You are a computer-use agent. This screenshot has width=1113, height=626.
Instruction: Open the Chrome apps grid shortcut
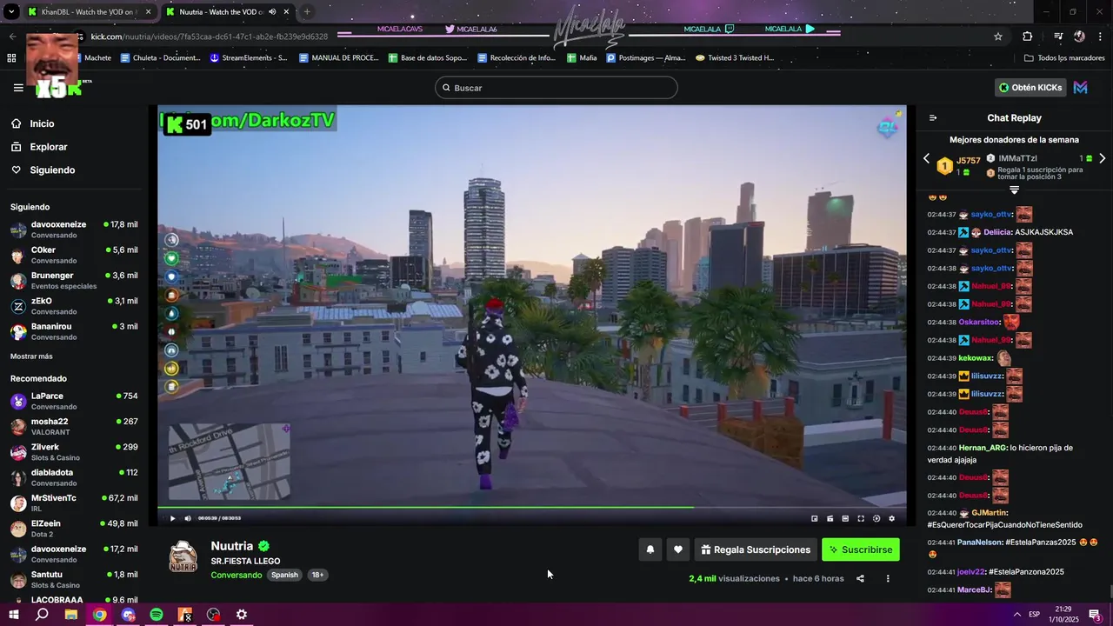[11, 58]
